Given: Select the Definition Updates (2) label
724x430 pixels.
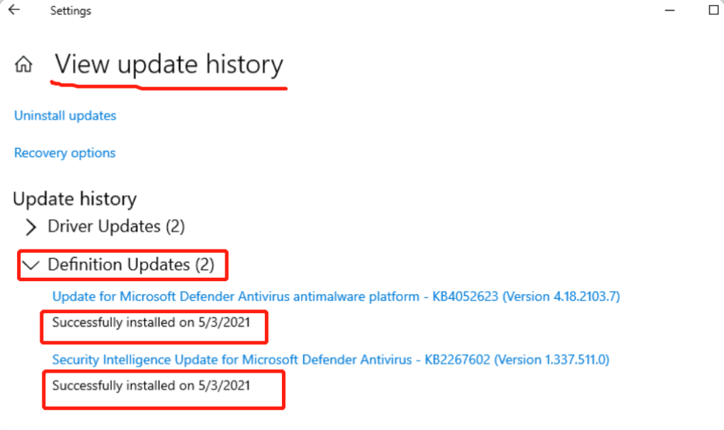Looking at the screenshot, I should [131, 265].
